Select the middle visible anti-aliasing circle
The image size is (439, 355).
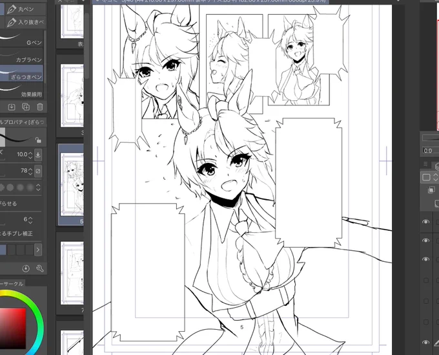pyautogui.click(x=20, y=188)
